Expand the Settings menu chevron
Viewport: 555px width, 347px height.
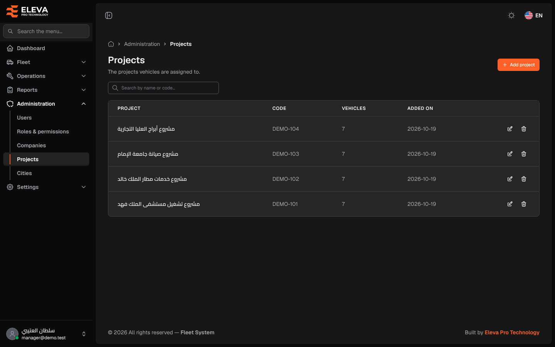tap(84, 187)
